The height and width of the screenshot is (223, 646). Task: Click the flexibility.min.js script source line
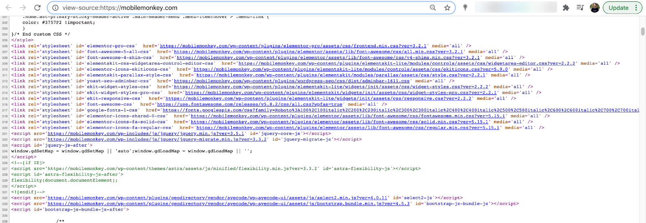[216, 169]
